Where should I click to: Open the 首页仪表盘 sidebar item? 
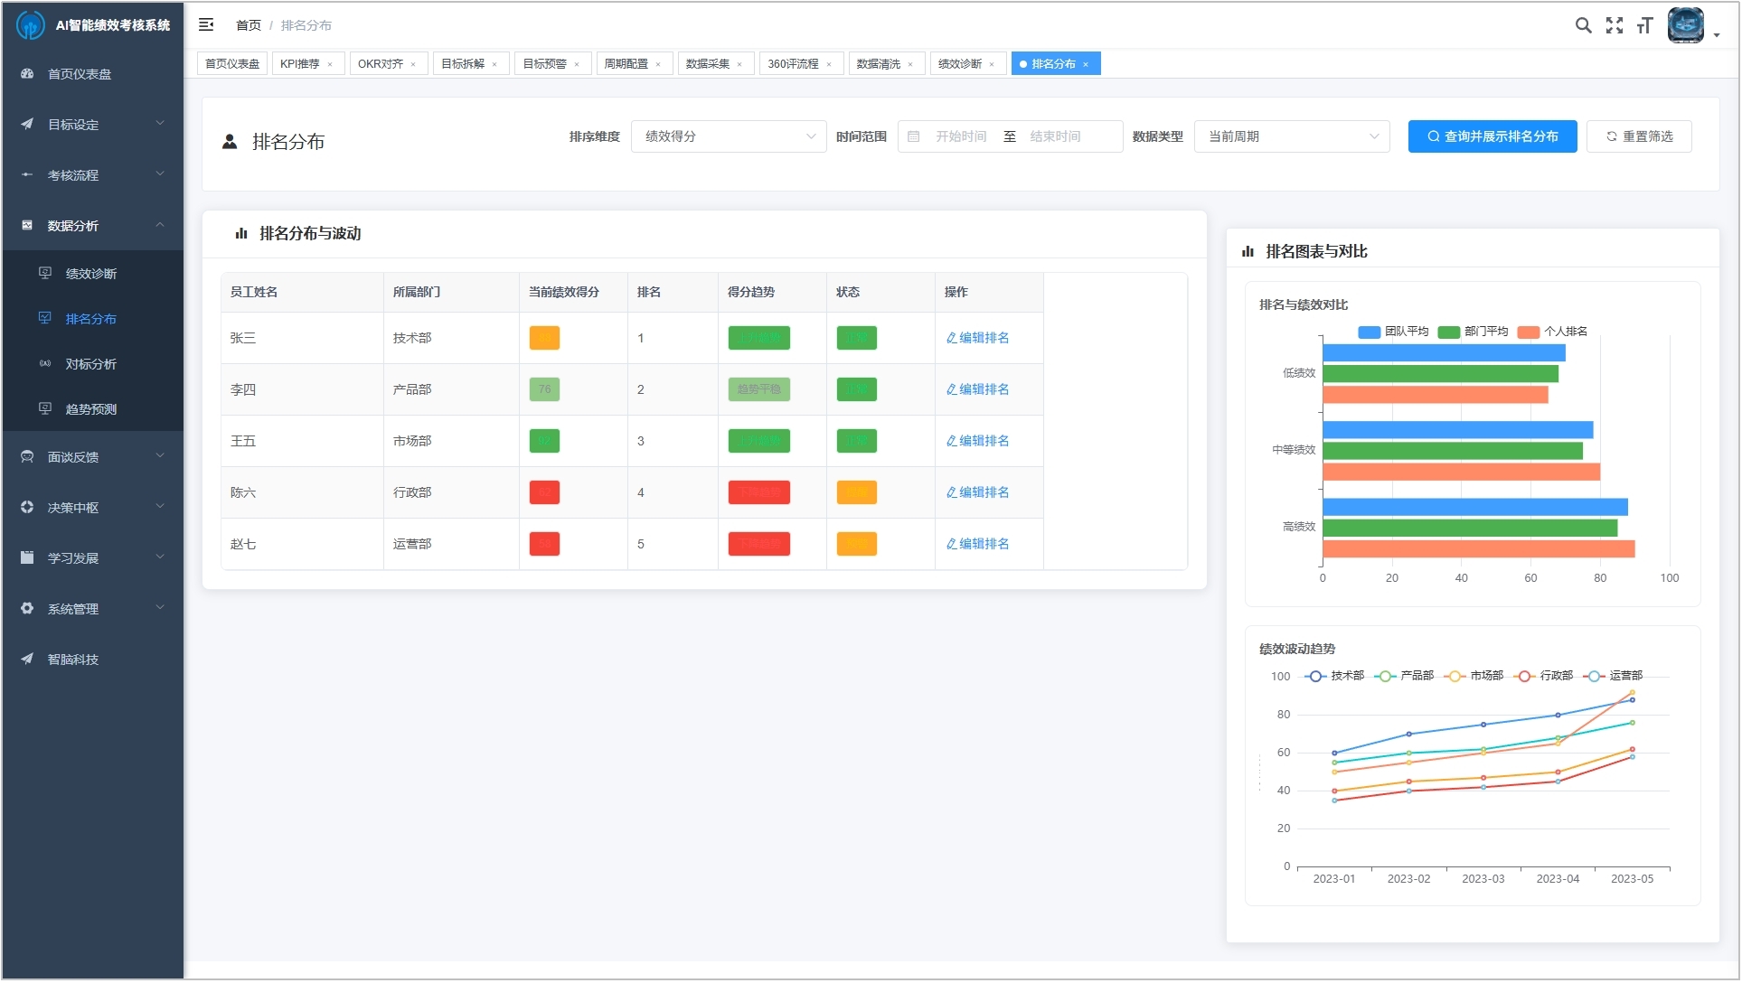(80, 74)
